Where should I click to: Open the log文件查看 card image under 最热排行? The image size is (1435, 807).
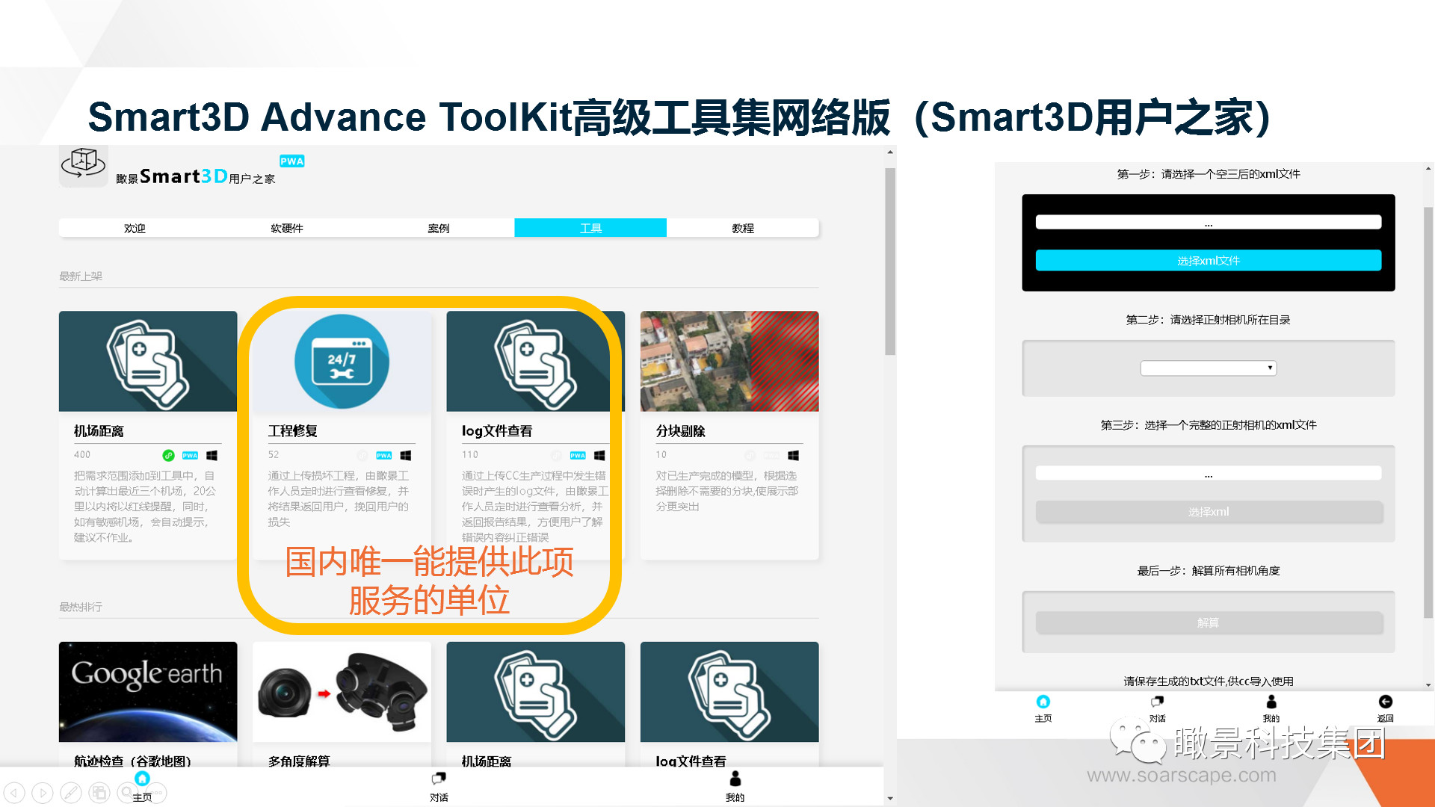(729, 691)
